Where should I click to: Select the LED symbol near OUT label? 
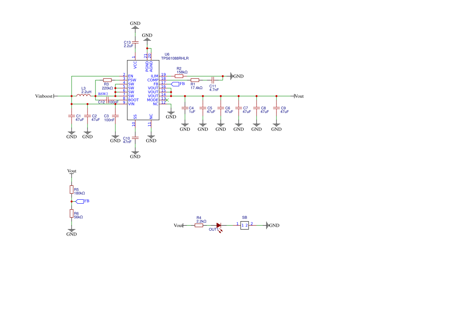(218, 225)
